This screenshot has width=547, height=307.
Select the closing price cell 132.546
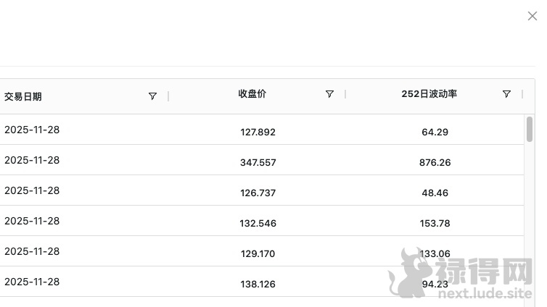pyautogui.click(x=258, y=224)
